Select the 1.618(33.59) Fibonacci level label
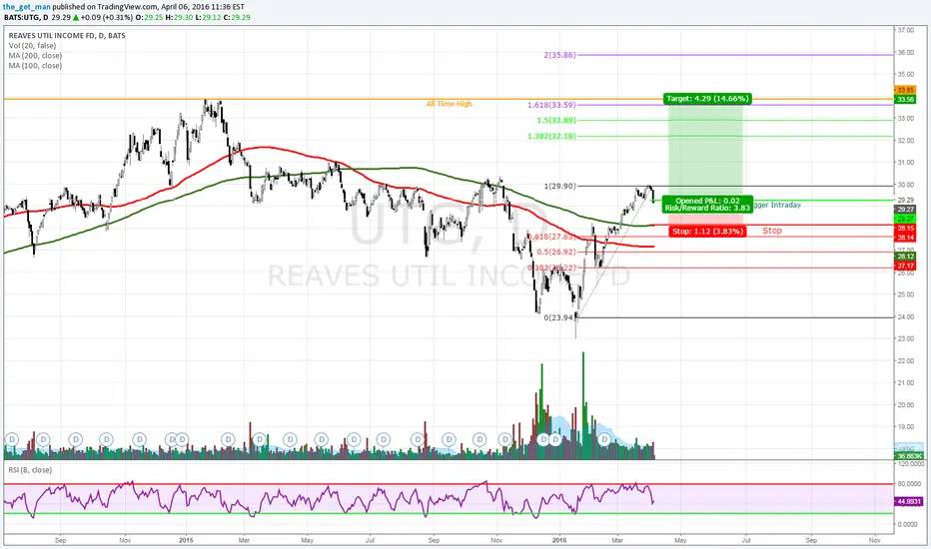 [x=551, y=105]
